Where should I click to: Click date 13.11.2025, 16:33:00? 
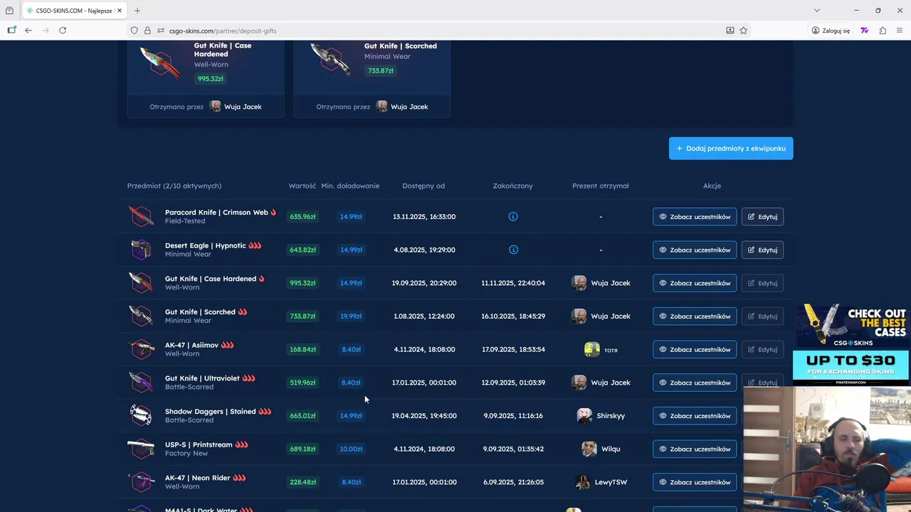click(x=424, y=216)
